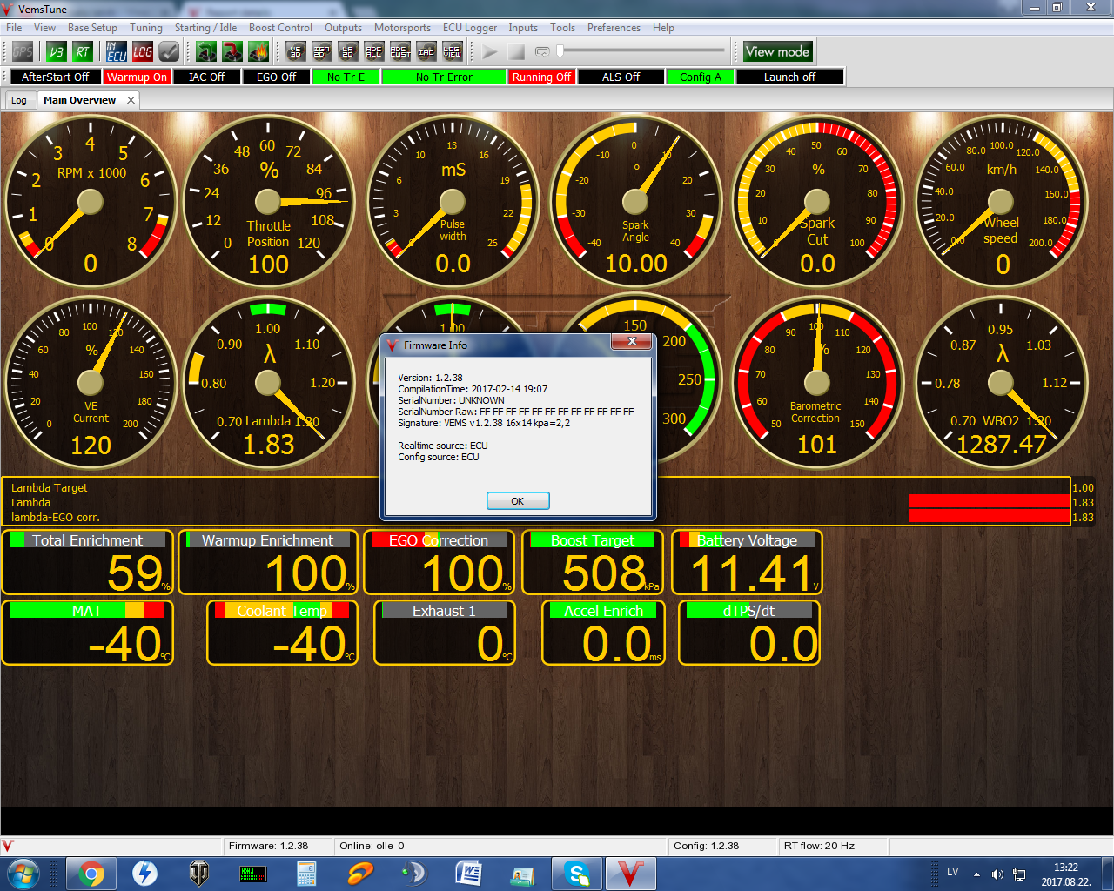Image resolution: width=1114 pixels, height=891 pixels.
Task: Click the View mode button
Action: (x=777, y=51)
